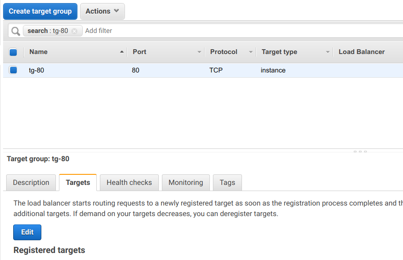Open the Monitoring tab
403x260 pixels.
pos(186,183)
